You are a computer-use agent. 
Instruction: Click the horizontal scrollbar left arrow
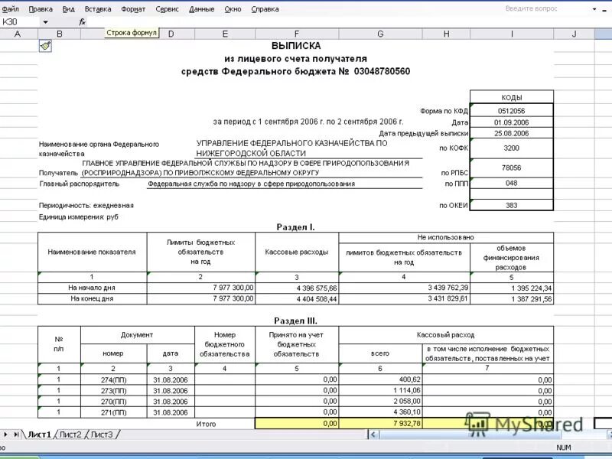[x=373, y=435]
